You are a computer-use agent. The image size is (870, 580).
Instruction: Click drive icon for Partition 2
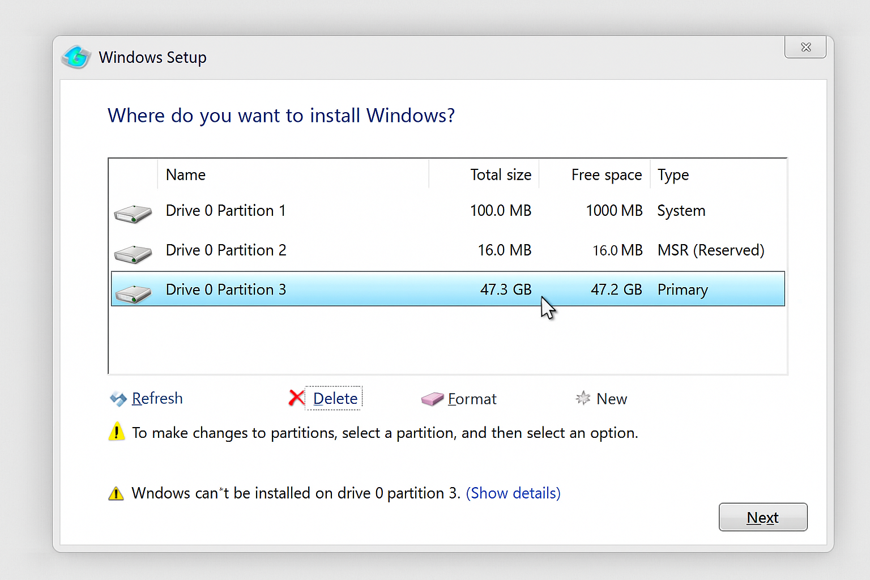133,254
